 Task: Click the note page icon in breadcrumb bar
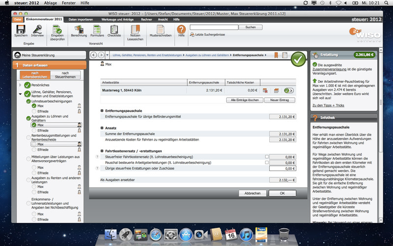285,55
